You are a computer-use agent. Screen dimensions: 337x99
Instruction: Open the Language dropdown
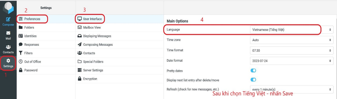tap(292, 30)
